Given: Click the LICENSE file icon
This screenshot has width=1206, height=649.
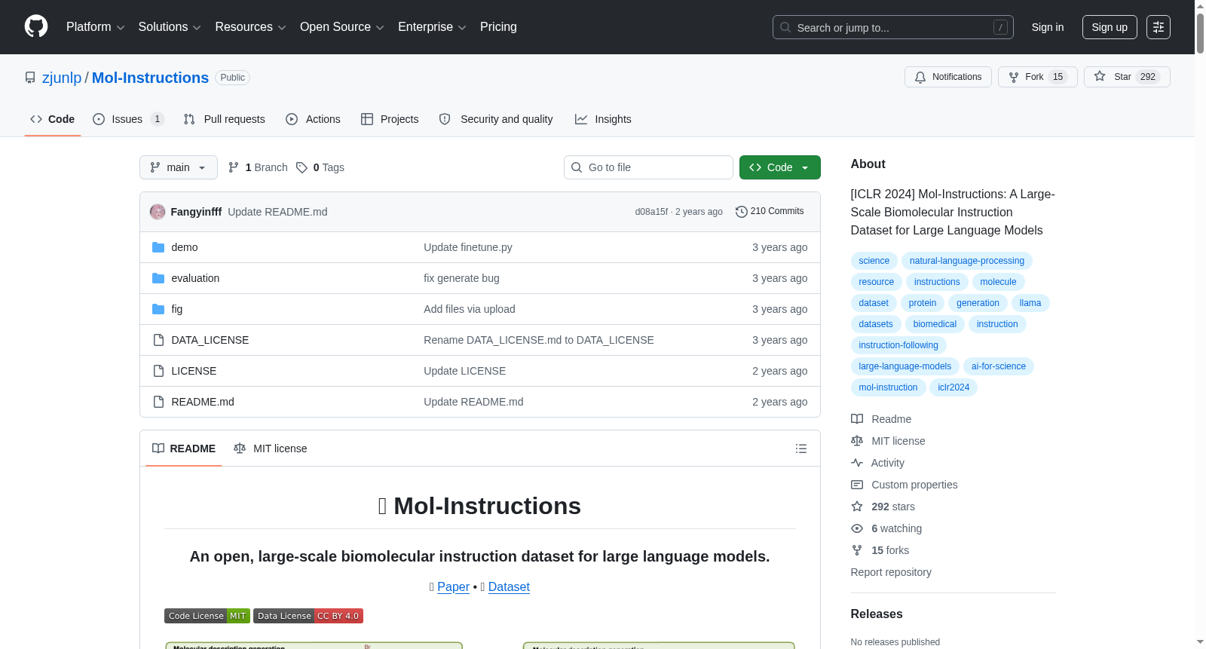Looking at the screenshot, I should click(158, 371).
